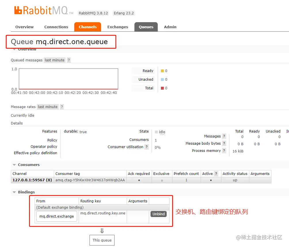Viewport: 289px width, 247px height.
Task: Change Message rates last minute range
Action: tap(47, 107)
